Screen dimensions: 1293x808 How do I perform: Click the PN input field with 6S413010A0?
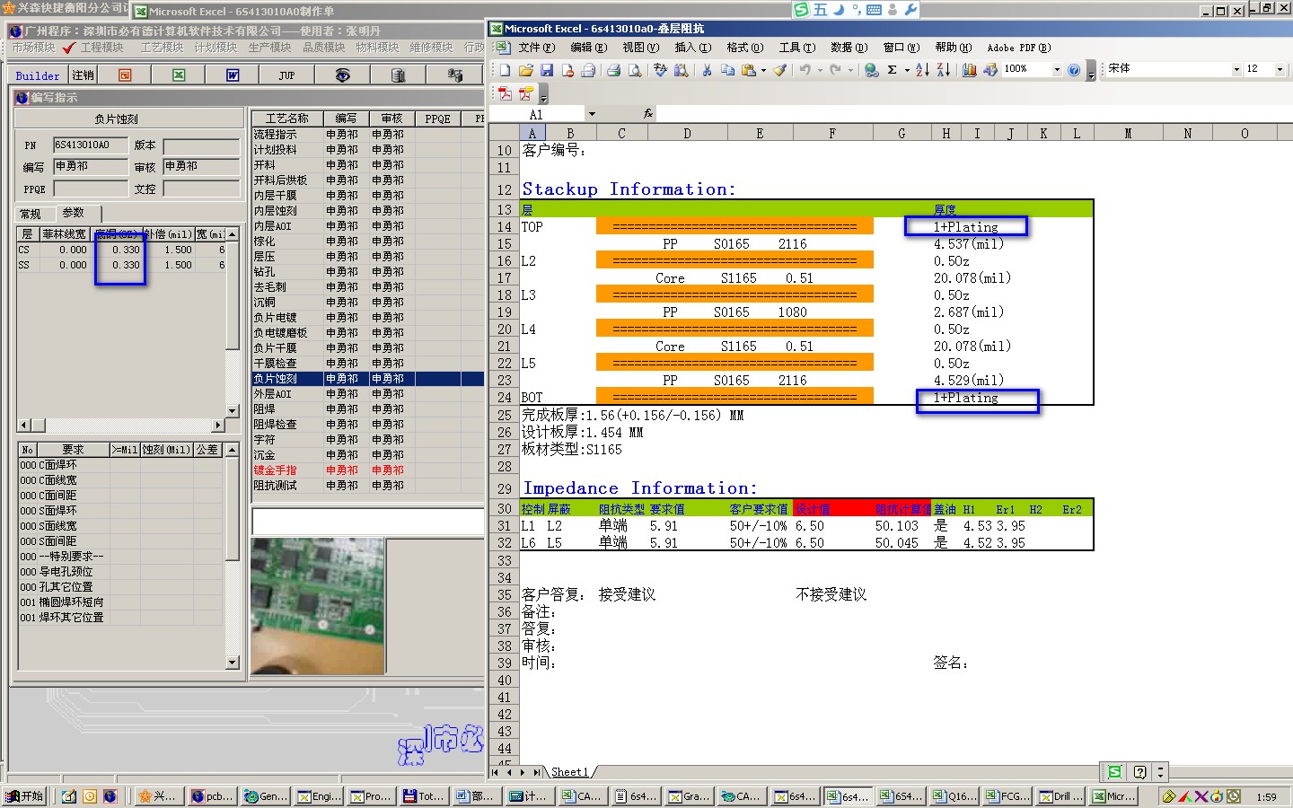(x=91, y=145)
